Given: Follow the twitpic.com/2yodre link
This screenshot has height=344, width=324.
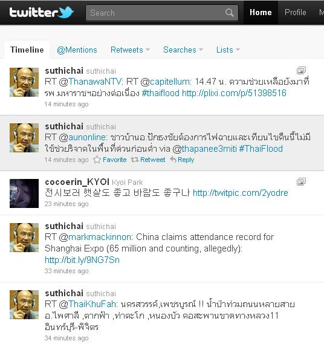Looking at the screenshot, I should [241, 193].
